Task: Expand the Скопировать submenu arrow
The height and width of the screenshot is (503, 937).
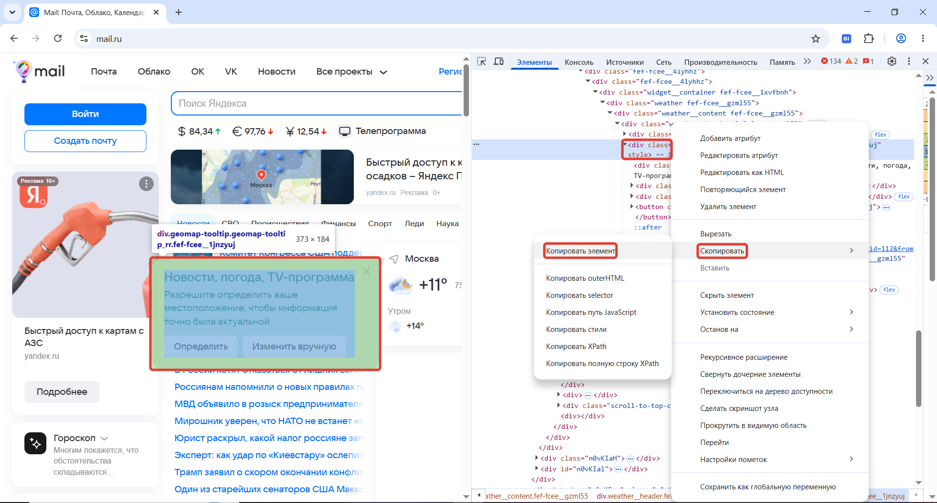Action: 852,251
